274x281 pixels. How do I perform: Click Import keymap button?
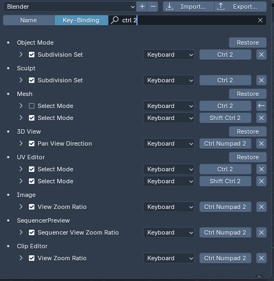(188, 7)
